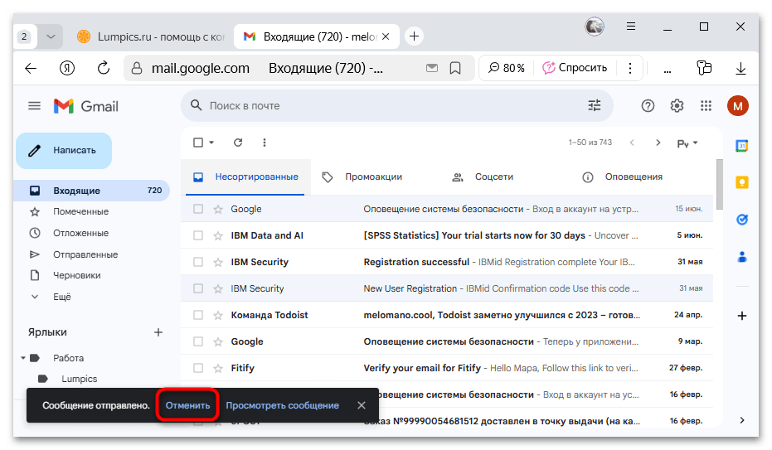Open search options filter icon in search bar
The image size is (772, 450).
595,105
